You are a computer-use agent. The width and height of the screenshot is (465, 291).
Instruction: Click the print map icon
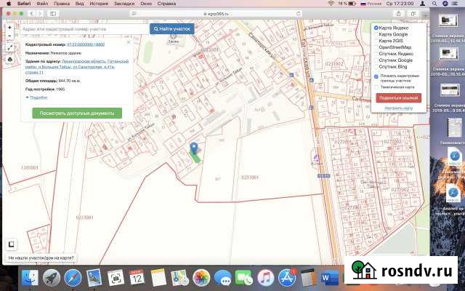tap(9, 60)
